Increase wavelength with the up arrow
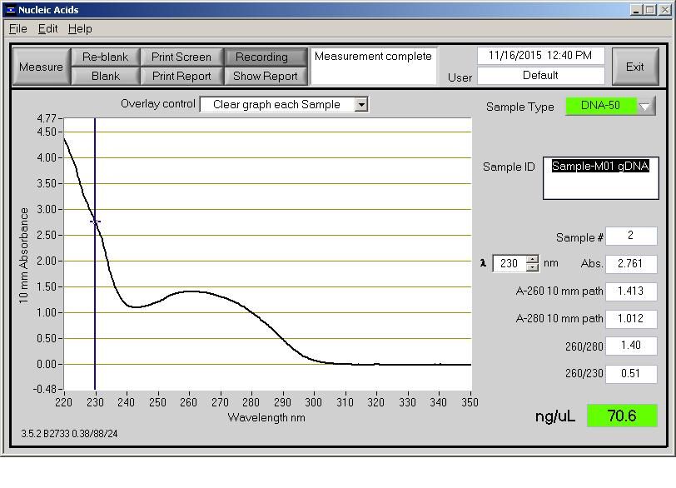The image size is (676, 488). (533, 259)
